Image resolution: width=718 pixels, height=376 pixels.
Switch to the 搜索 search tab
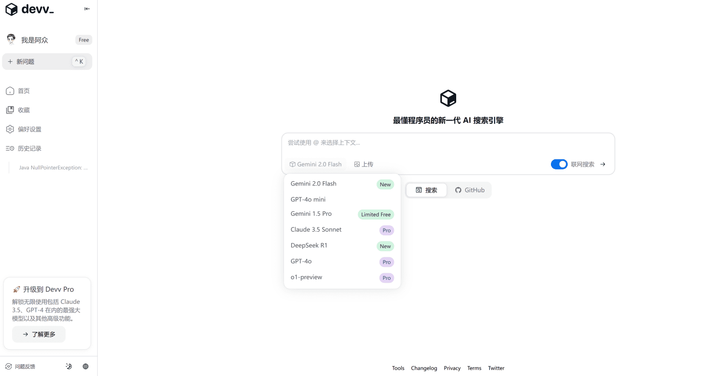pos(426,190)
